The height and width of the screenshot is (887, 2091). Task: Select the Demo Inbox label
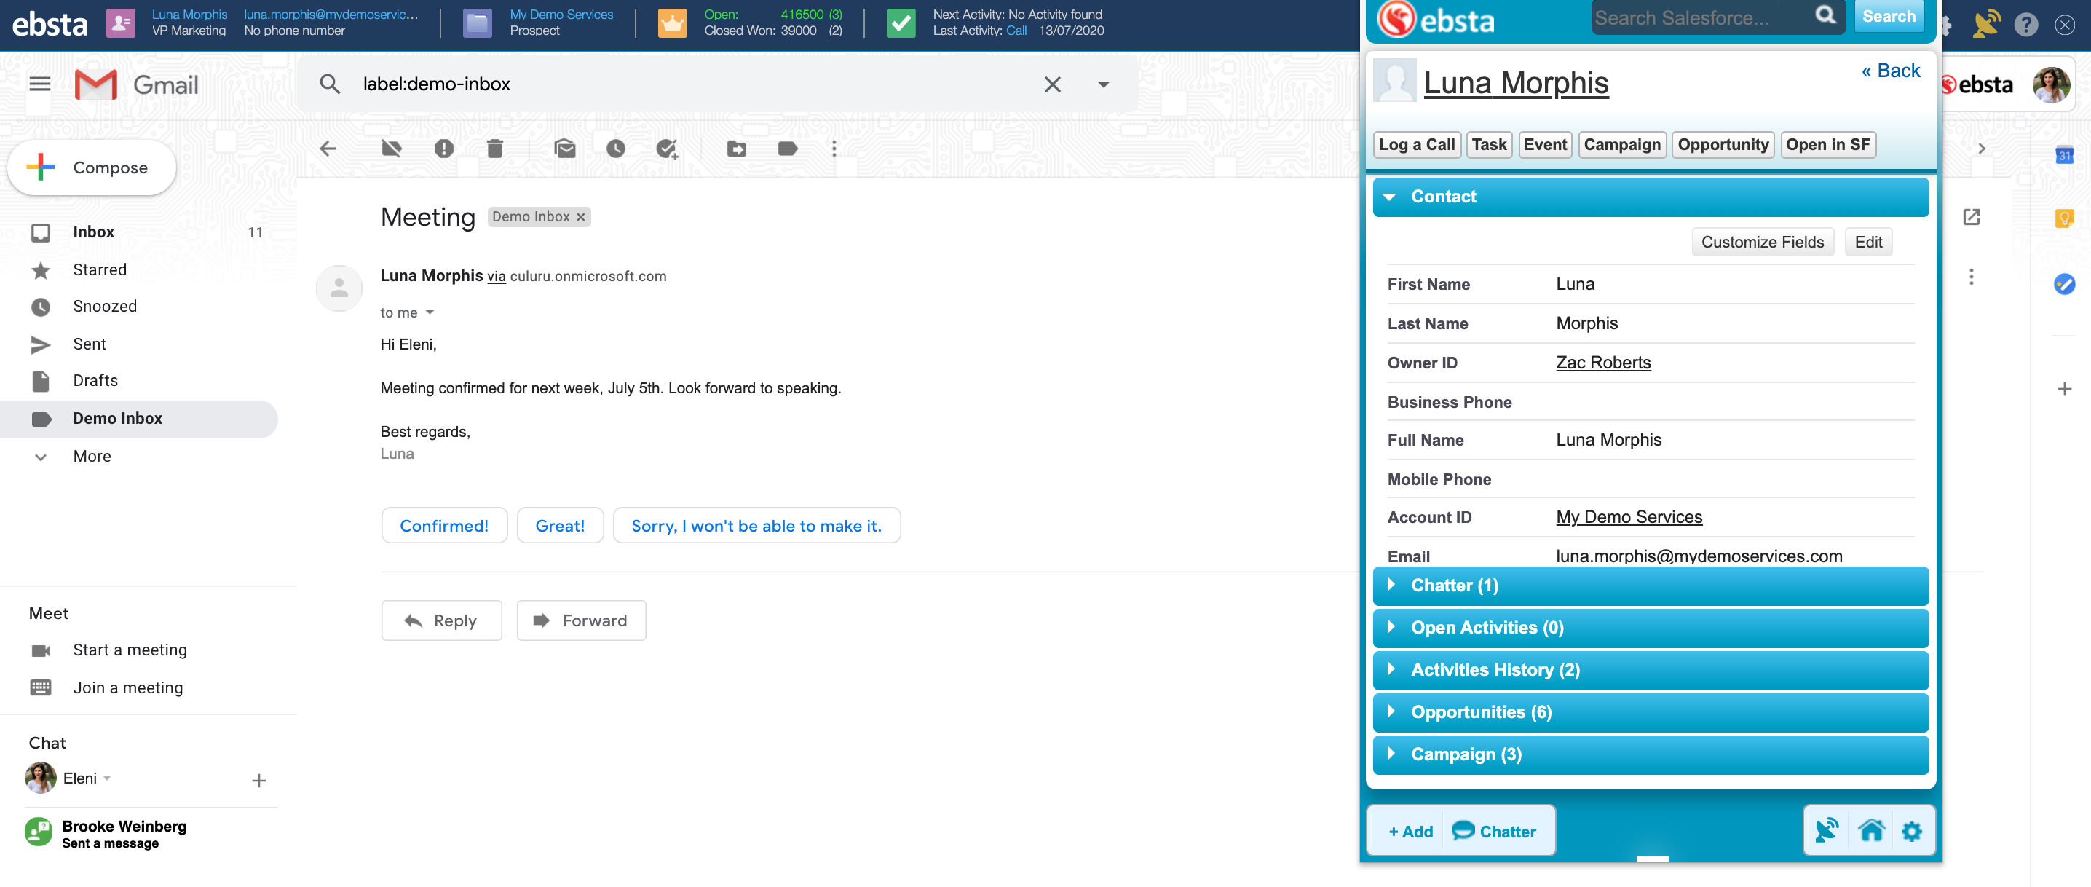(138, 419)
